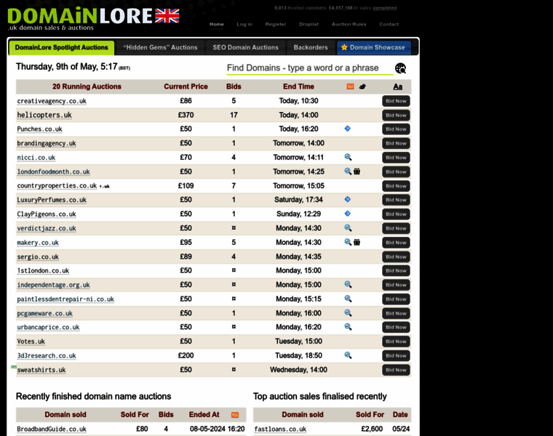553x436 pixels.
Task: Click the 20 Running Auctions header
Action: [87, 86]
